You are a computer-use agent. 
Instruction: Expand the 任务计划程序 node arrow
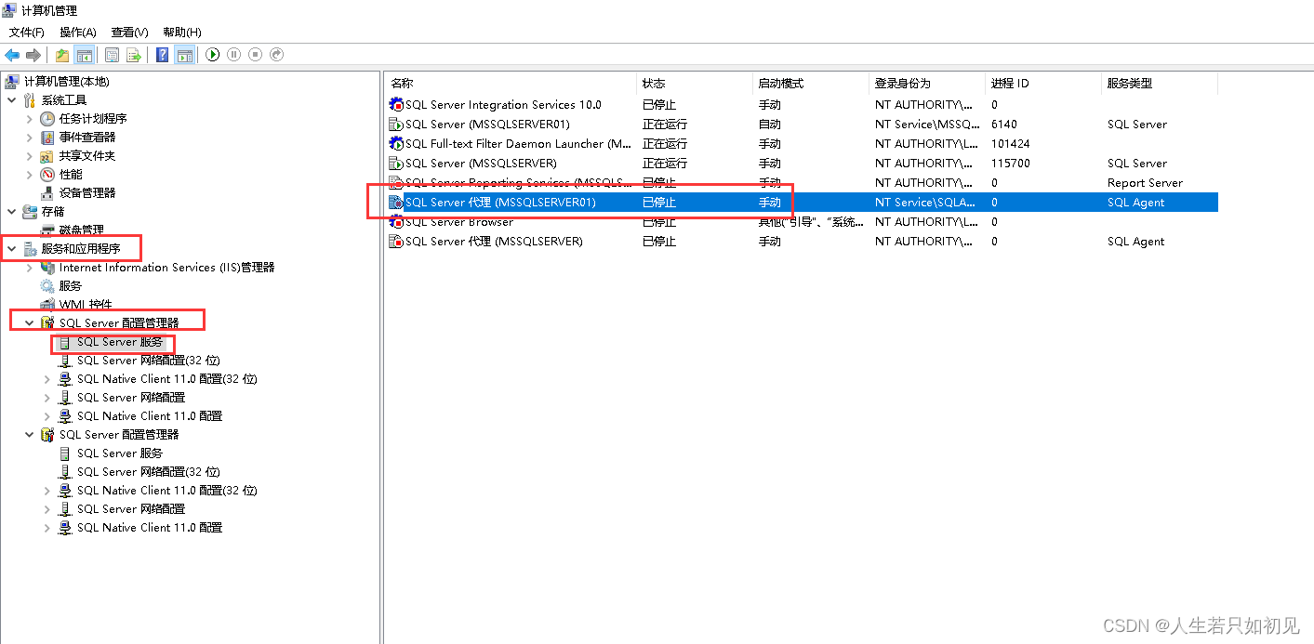30,119
